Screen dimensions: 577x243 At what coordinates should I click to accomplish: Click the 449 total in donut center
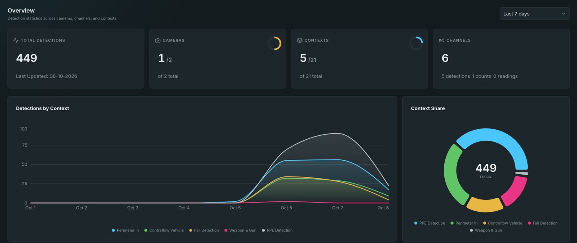(486, 168)
